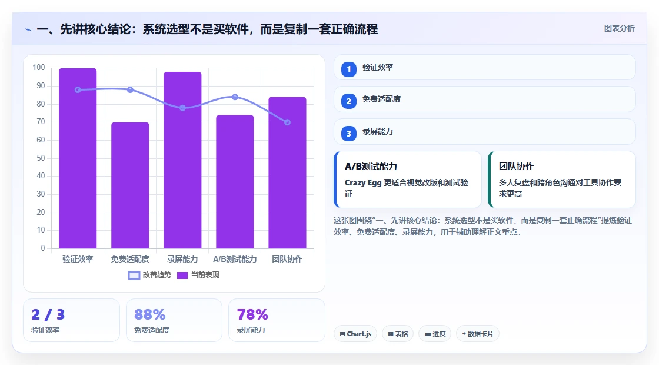Click number badge 3 next to 录屏能力

[348, 133]
